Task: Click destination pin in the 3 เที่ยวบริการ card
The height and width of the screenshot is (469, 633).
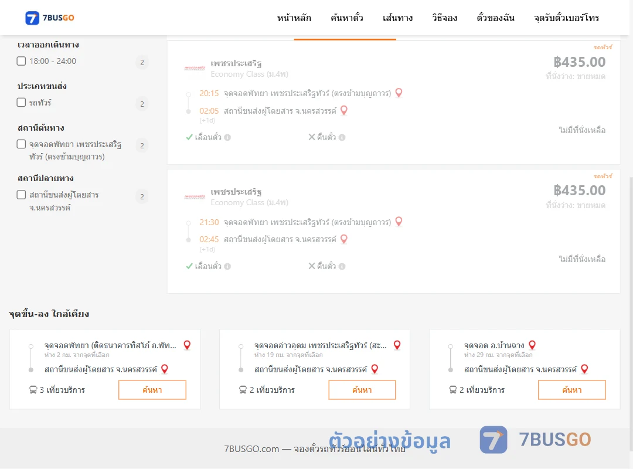Action: click(164, 369)
